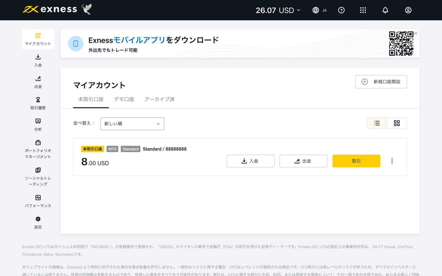The height and width of the screenshot is (276, 442).
Task: Open 設定 settings gear in the sidebar
Action: [x=38, y=223]
